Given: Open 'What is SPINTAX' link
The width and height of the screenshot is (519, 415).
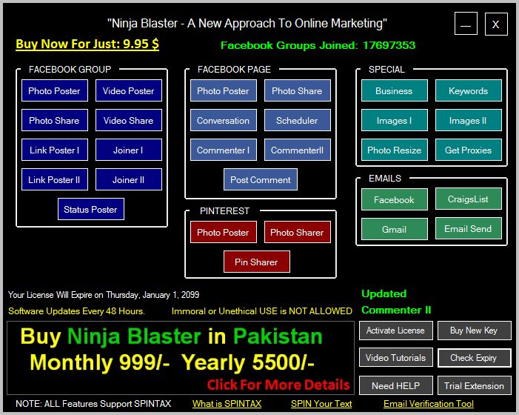Looking at the screenshot, I should 227,404.
